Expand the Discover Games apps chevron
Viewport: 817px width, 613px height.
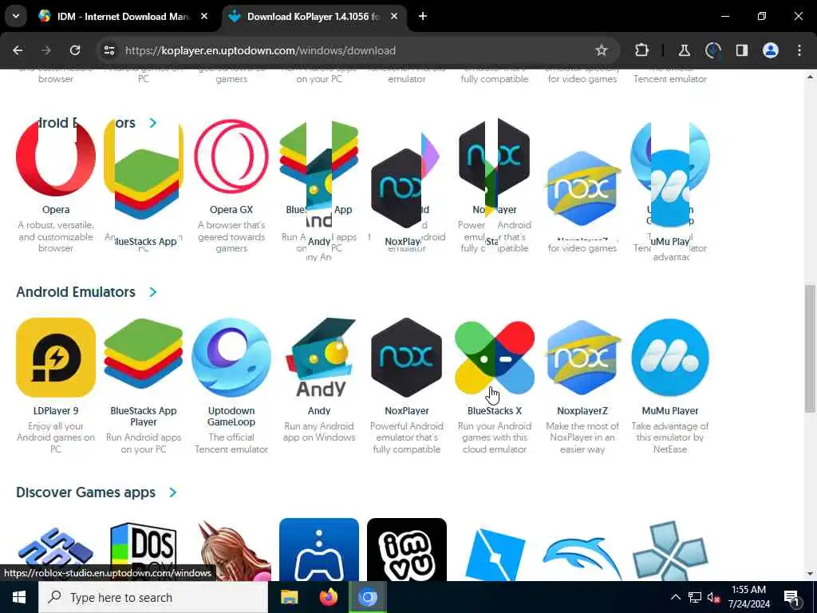[172, 492]
